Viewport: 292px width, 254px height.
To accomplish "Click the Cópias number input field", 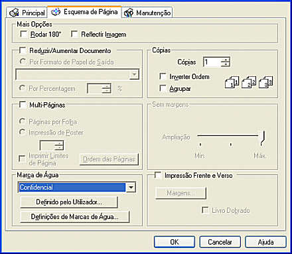I will [212, 62].
